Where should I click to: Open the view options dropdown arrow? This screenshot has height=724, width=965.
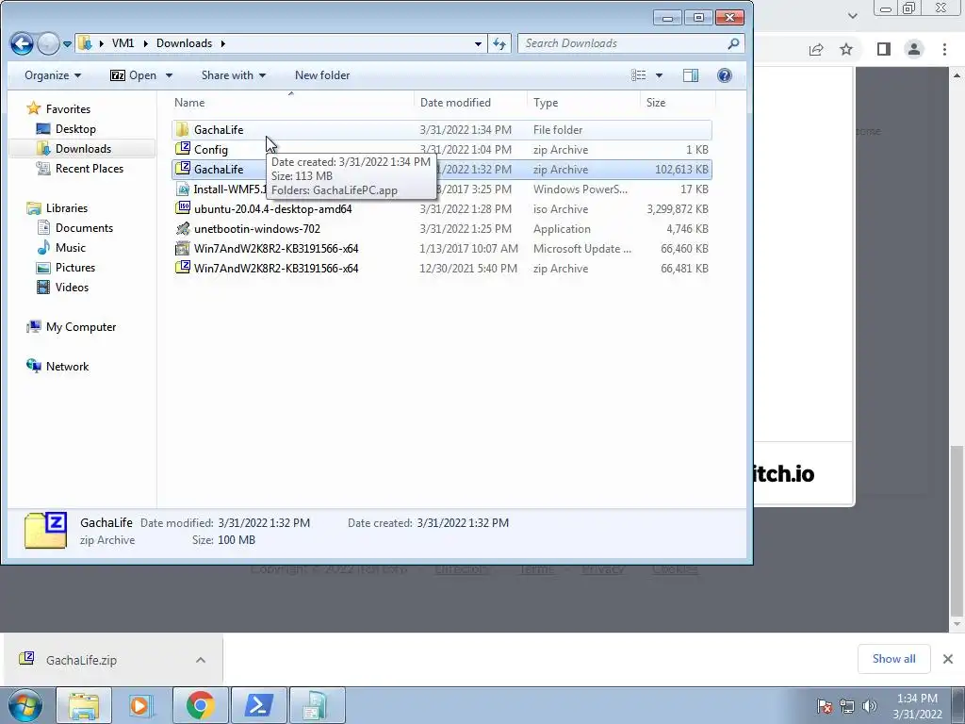659,75
